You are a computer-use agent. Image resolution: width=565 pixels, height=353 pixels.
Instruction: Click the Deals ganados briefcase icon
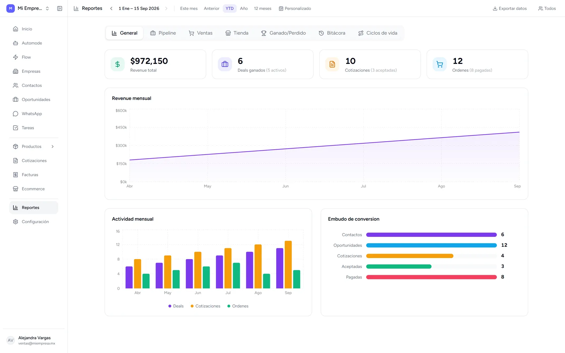[x=225, y=64]
